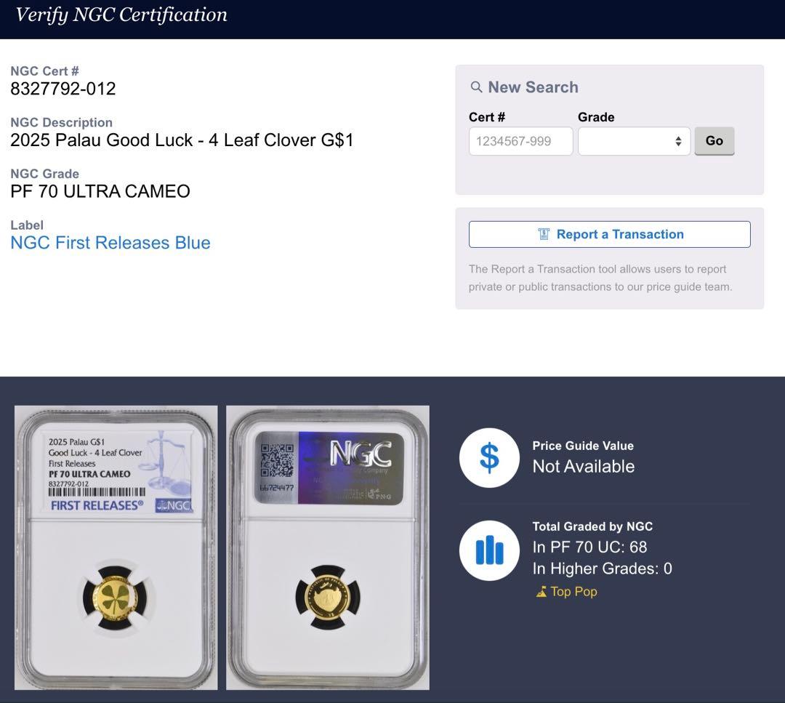
Task: Click the QR code on the slab back
Action: tap(276, 460)
